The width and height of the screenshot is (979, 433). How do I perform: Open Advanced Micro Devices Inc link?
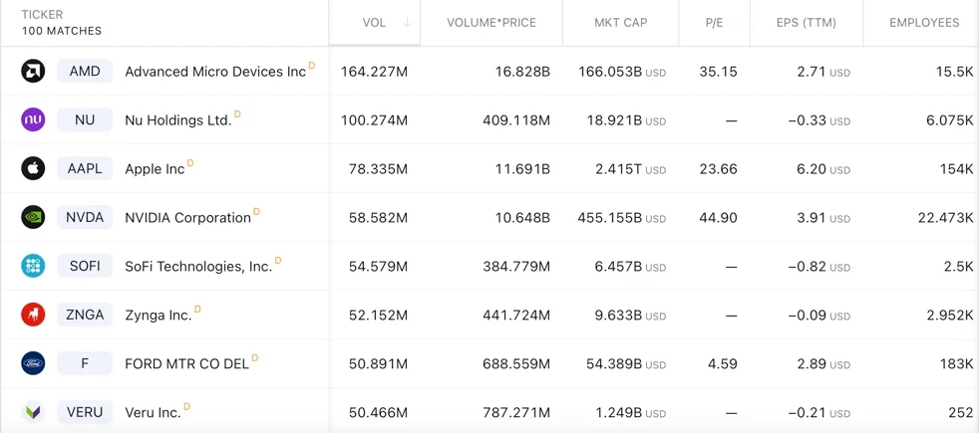(x=214, y=72)
